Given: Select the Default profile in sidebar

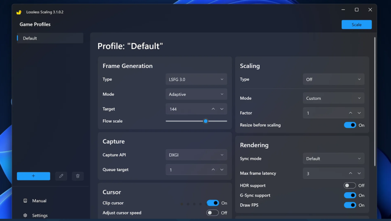Looking at the screenshot, I should click(50, 38).
